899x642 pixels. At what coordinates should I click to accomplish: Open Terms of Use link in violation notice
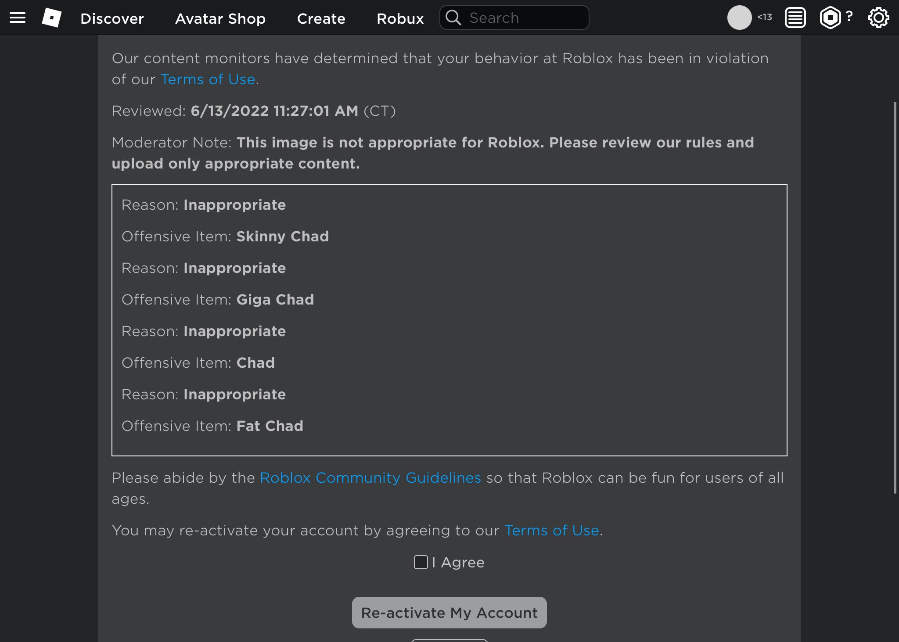point(208,79)
